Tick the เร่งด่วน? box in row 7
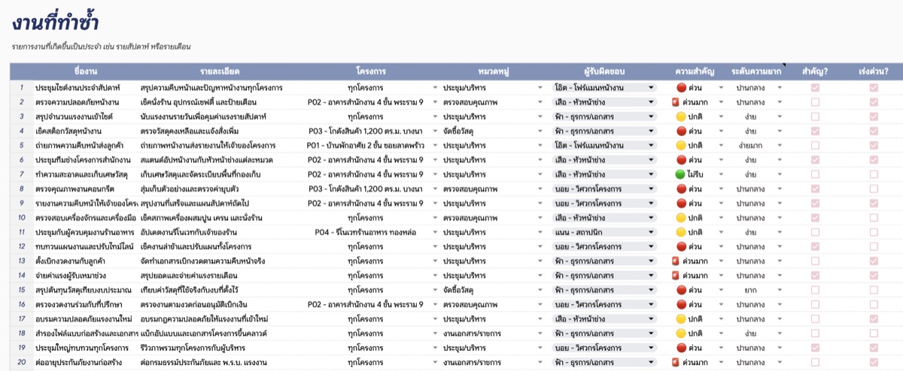This screenshot has width=903, height=371. 873,174
